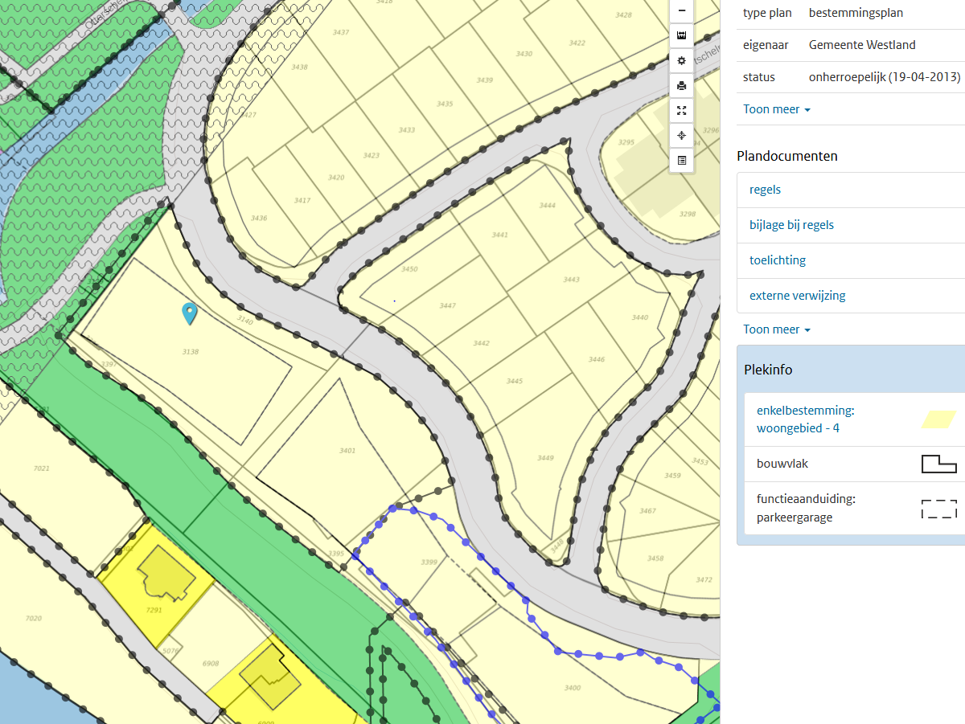Screen dimensions: 965x724
Task: Click parcel number 3399 on the map
Action: click(429, 562)
